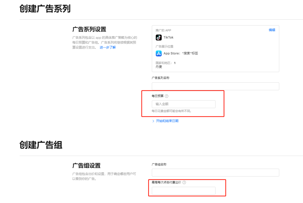Click the 广告组设置 section title
The width and height of the screenshot is (303, 203).
86,166
